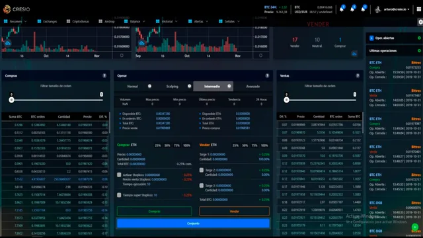Click green circle icon beside Oper. abiertas

point(419,38)
